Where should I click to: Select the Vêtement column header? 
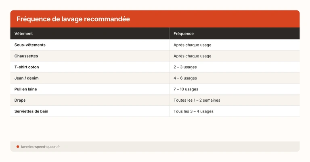[24, 34]
